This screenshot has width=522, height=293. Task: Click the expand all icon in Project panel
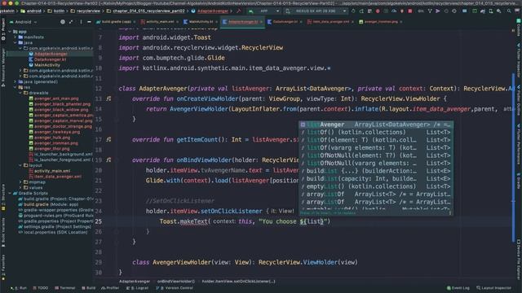tap(71, 22)
